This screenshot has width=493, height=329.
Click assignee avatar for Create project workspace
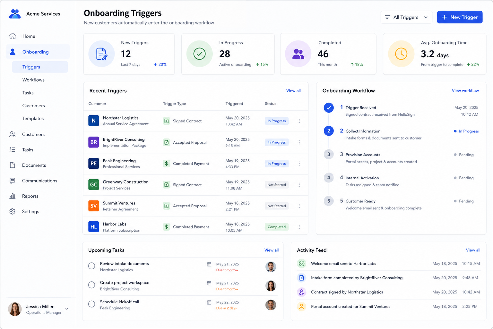point(271,286)
